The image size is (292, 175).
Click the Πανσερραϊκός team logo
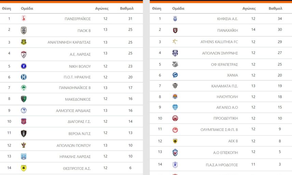24,18
